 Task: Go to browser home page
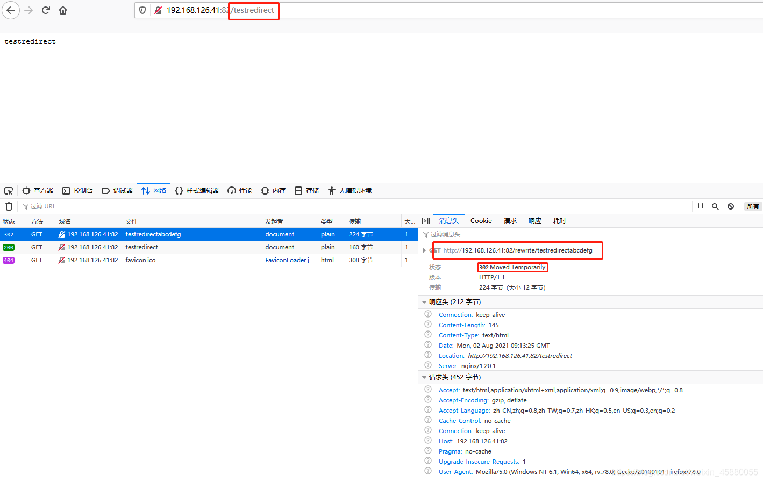click(x=63, y=10)
